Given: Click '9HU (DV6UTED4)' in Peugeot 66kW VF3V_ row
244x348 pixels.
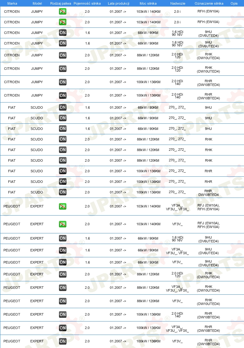Looking at the screenshot, I should pyautogui.click(x=208, y=263).
